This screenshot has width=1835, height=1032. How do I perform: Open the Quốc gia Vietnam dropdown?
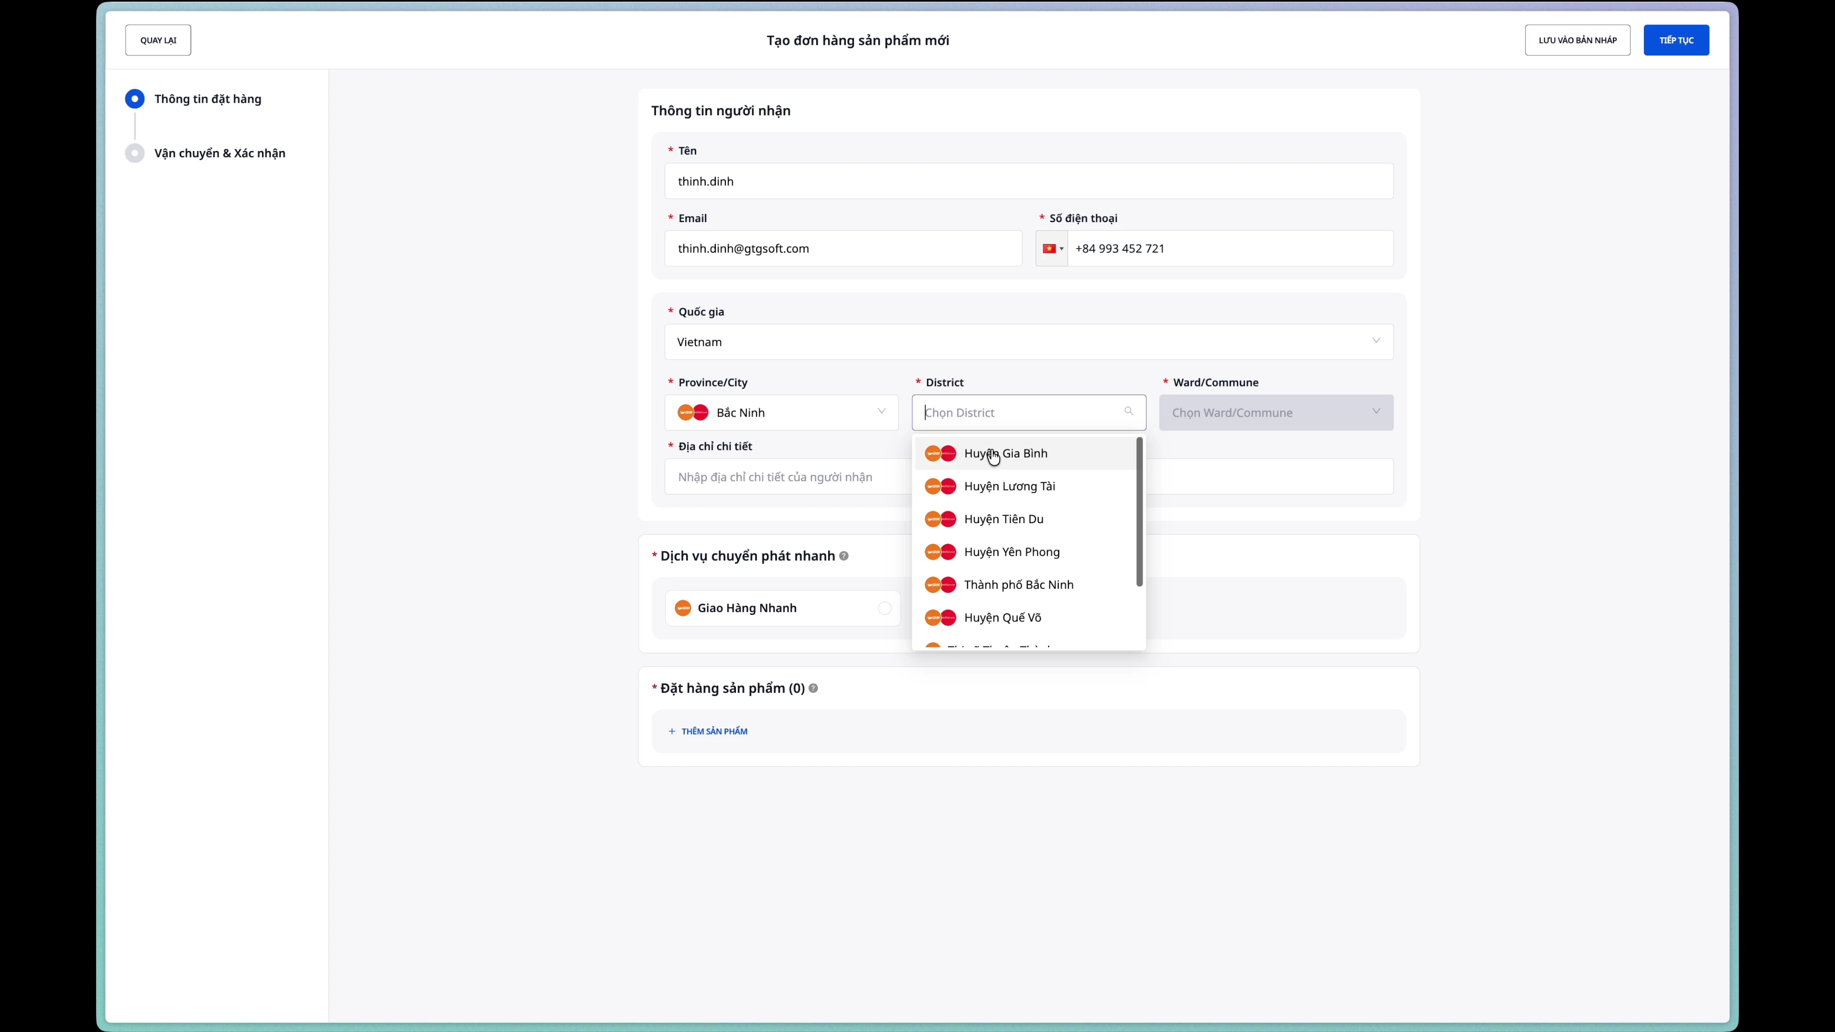click(x=1028, y=342)
